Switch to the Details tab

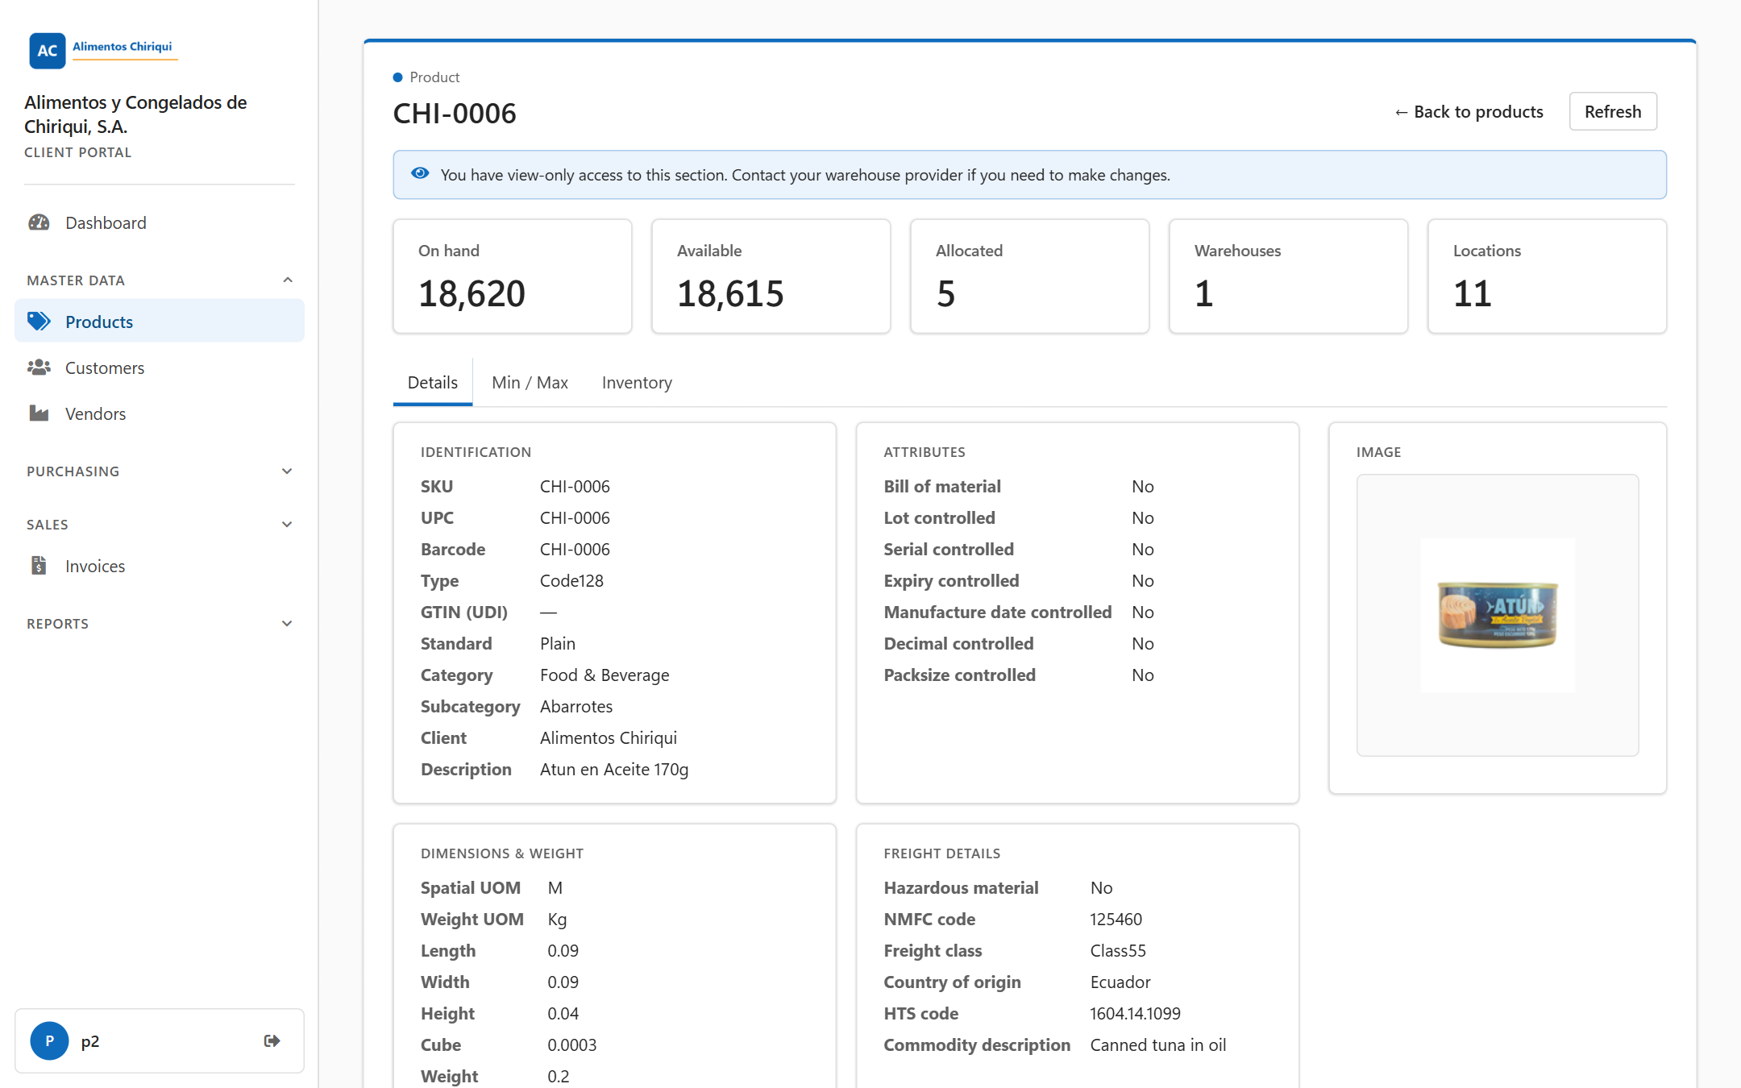(433, 383)
